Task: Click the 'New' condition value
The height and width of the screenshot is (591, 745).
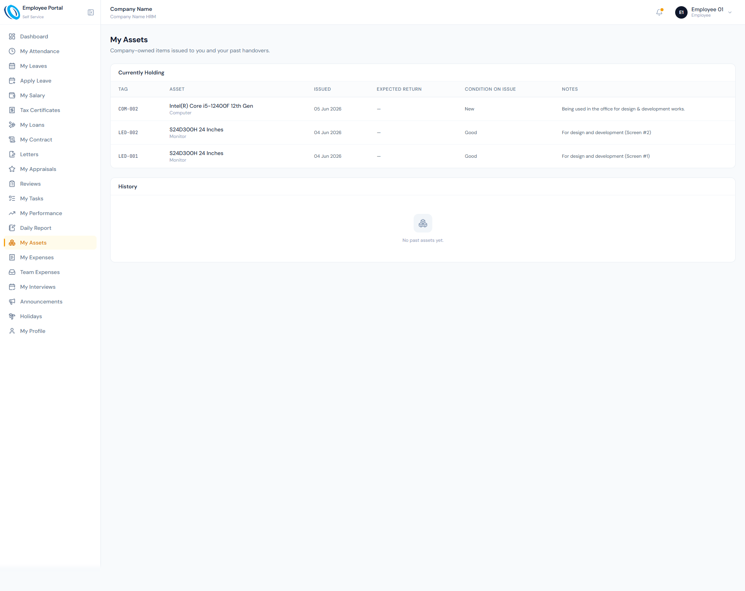Action: 470,109
